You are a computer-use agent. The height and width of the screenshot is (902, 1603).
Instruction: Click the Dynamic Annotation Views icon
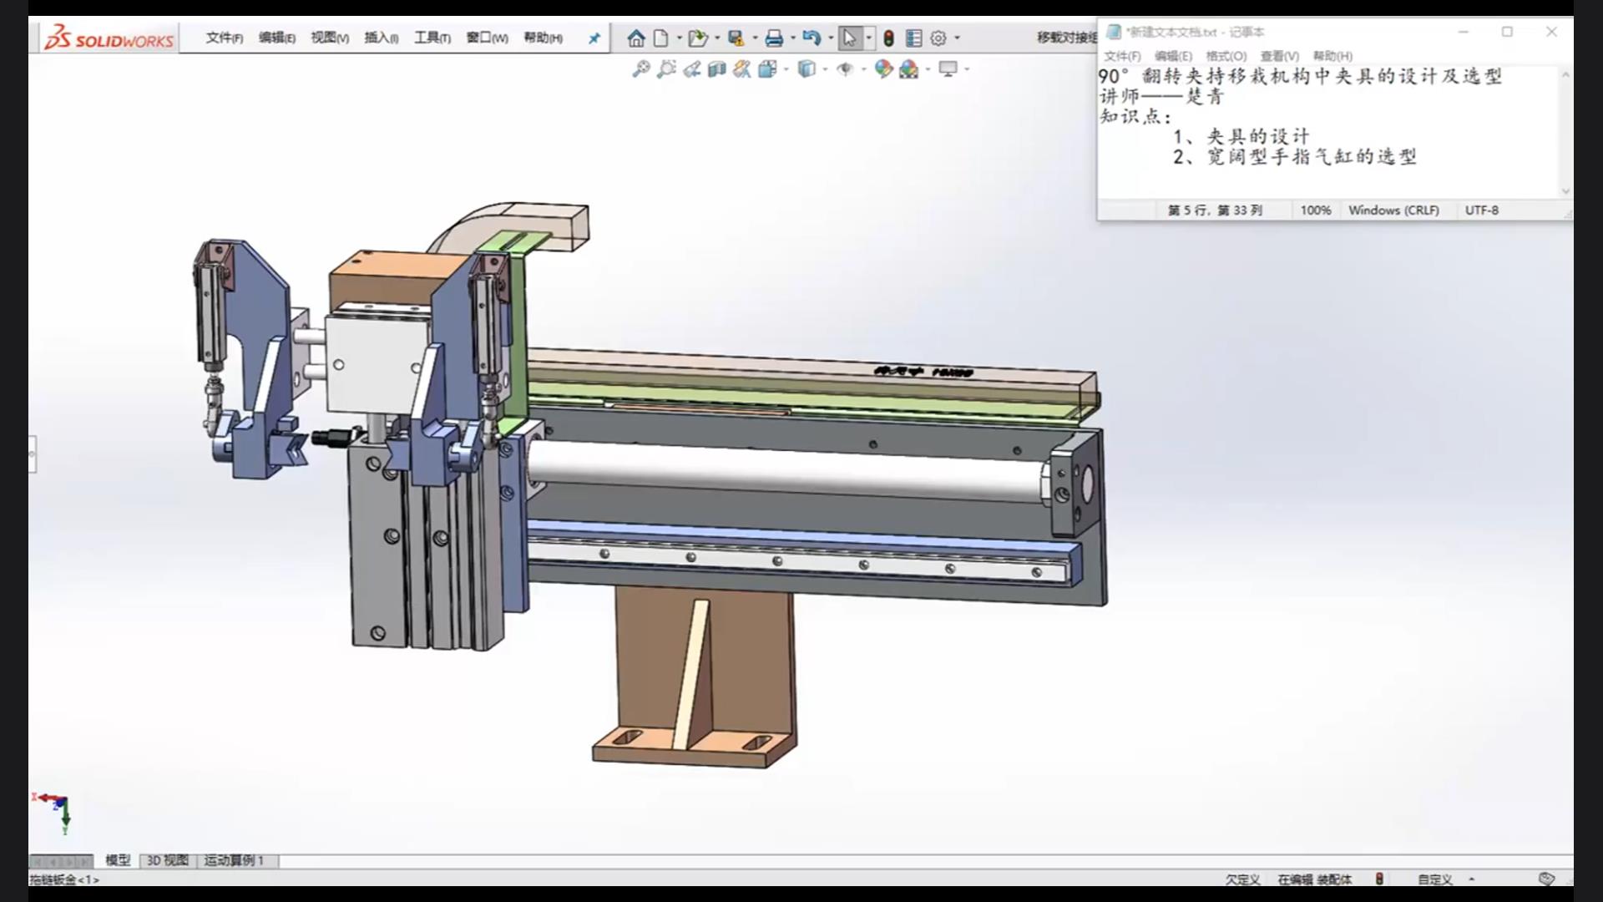741,69
